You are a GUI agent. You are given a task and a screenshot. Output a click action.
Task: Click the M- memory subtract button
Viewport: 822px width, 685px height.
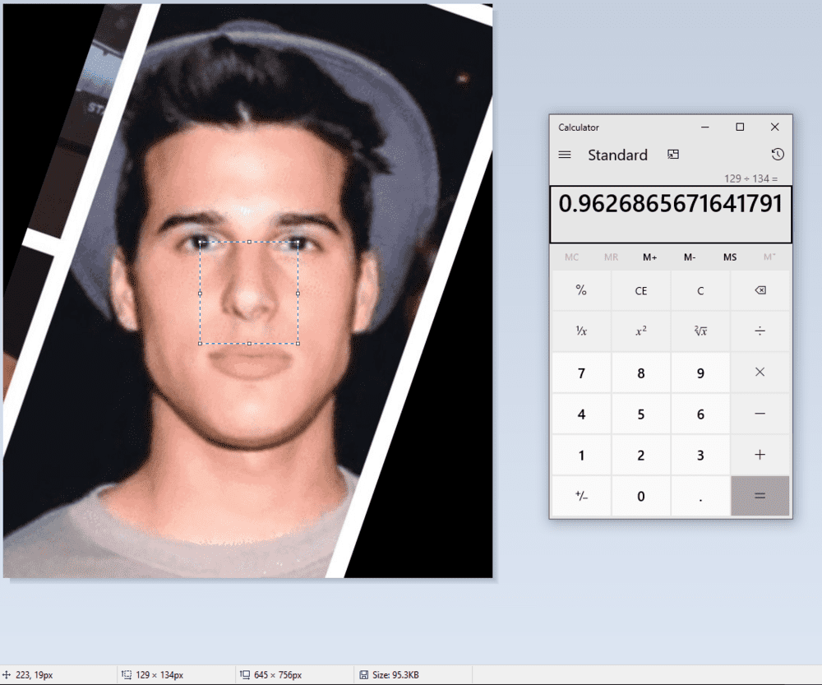pyautogui.click(x=690, y=257)
